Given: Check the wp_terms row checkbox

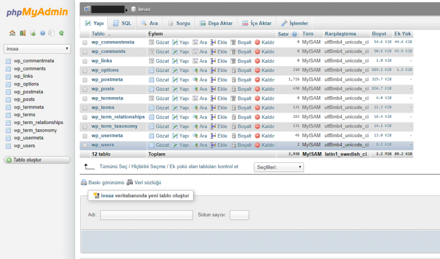Looking at the screenshot, I should 85,108.
